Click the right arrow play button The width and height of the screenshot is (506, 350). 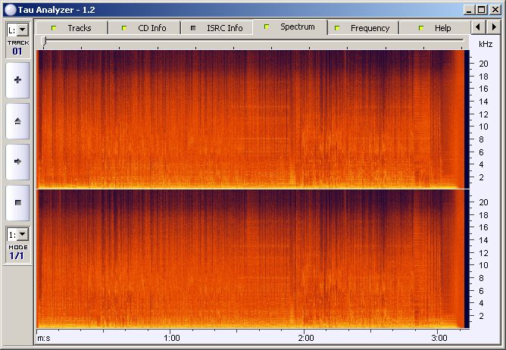click(x=17, y=162)
